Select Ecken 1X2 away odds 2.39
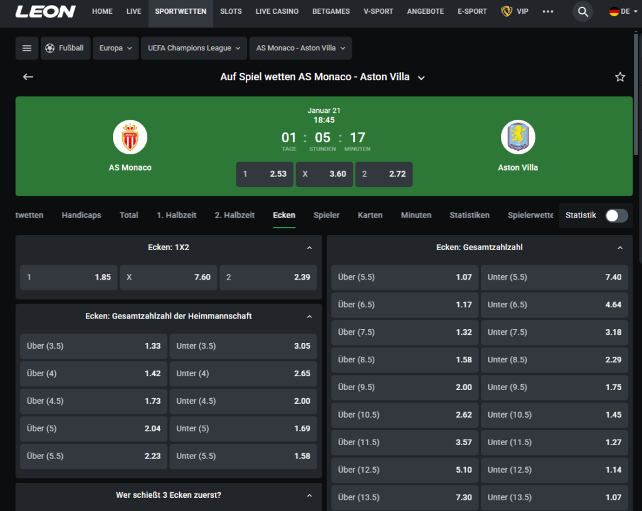The height and width of the screenshot is (511, 642). [268, 277]
